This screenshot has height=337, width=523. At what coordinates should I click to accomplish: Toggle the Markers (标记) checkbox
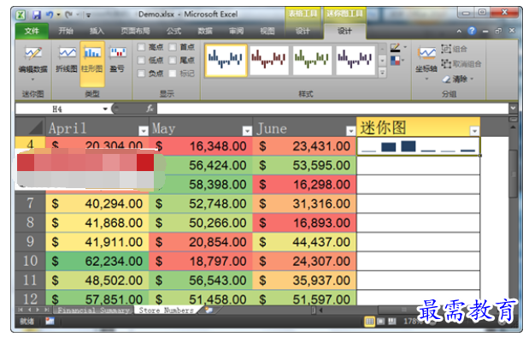pos(173,74)
